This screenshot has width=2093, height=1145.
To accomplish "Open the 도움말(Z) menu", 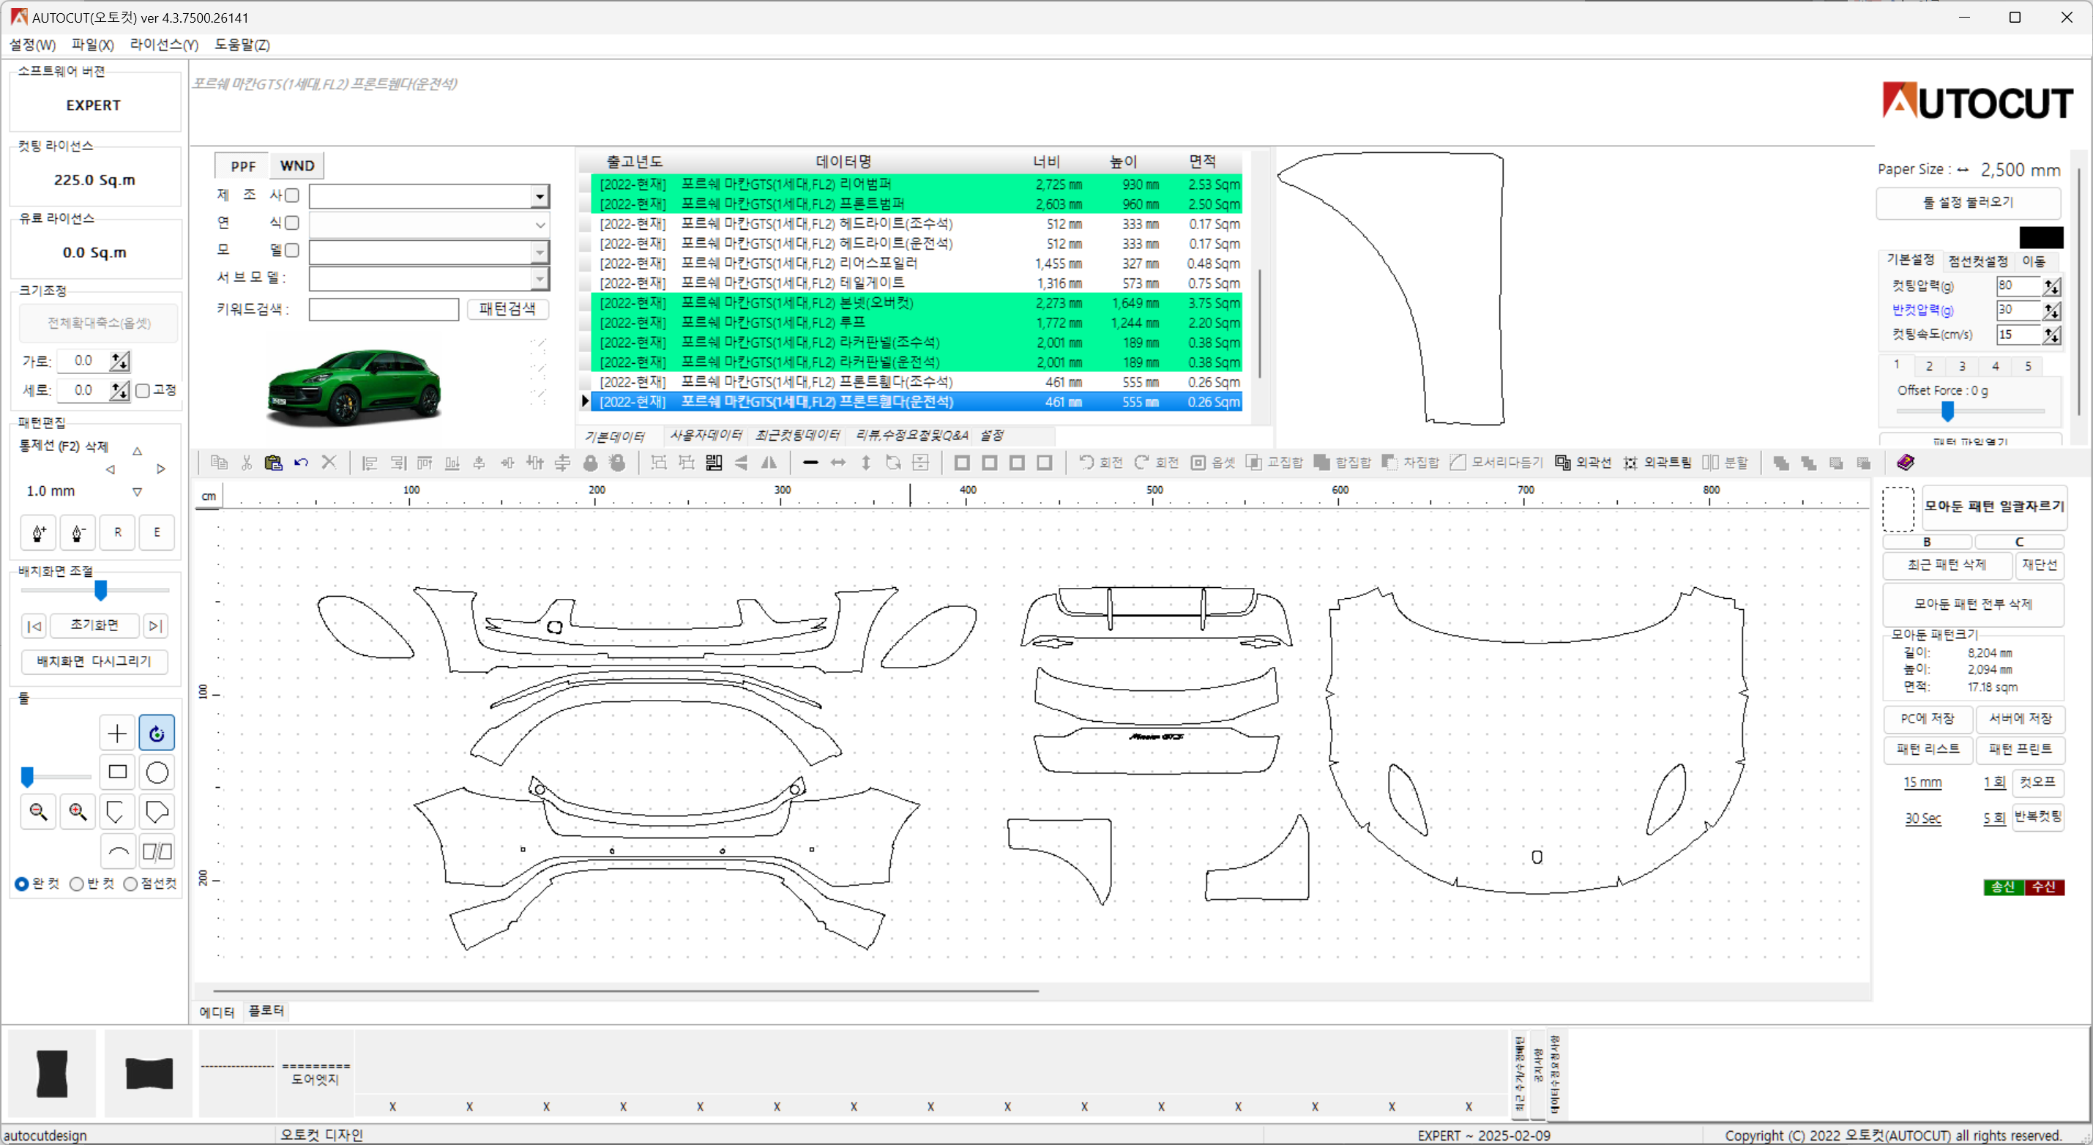I will [x=242, y=45].
